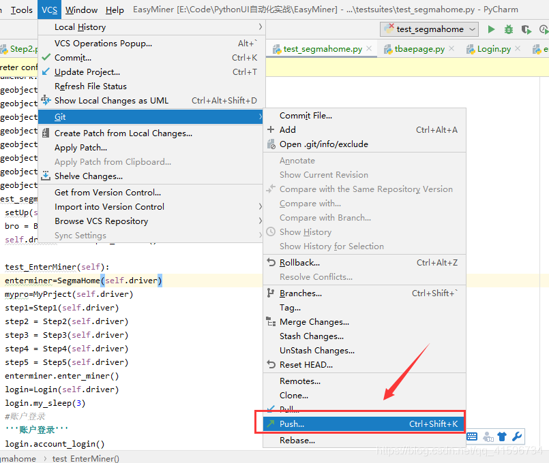The image size is (549, 463).
Task: Choose Rollback... menu item
Action: click(x=364, y=263)
